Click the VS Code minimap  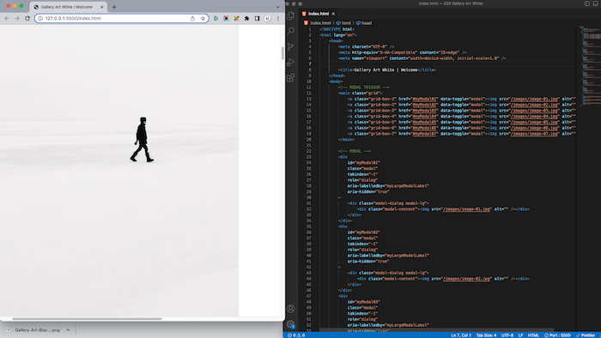[590, 65]
